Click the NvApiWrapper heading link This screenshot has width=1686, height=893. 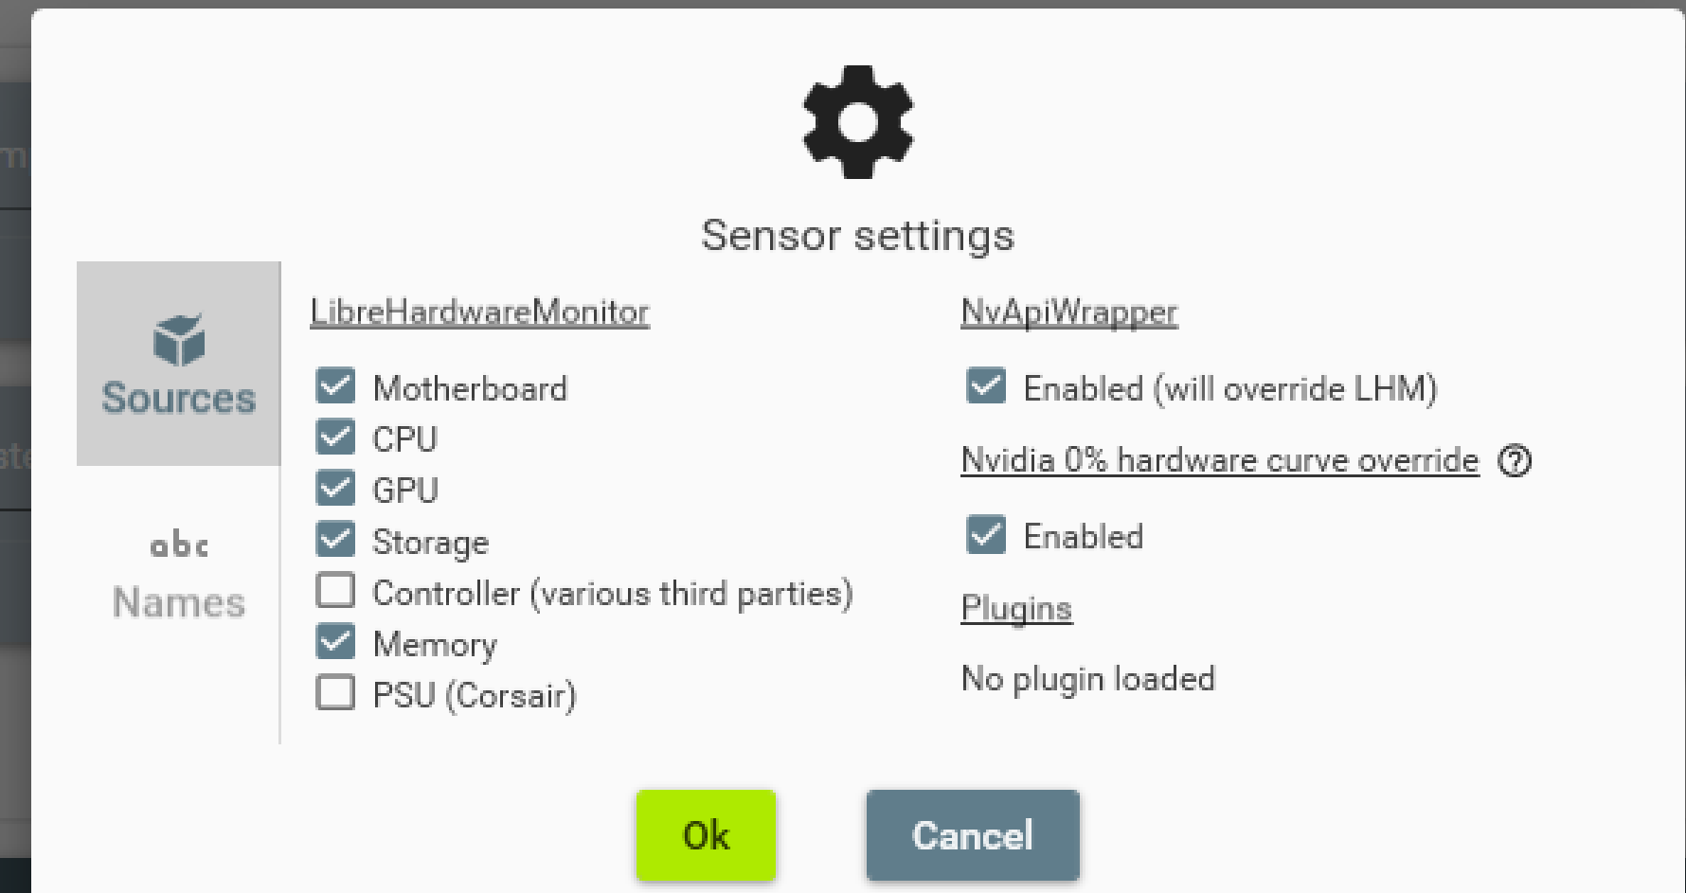tap(1068, 312)
